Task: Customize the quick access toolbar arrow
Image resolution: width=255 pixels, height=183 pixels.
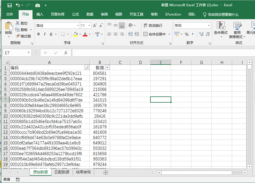Action: pos(46,5)
